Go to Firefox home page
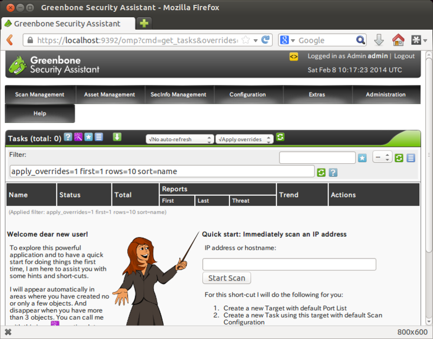Screen dimensions: 433x339 click(x=398, y=40)
